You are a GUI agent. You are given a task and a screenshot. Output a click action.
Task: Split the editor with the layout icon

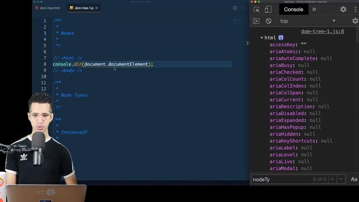point(235,8)
